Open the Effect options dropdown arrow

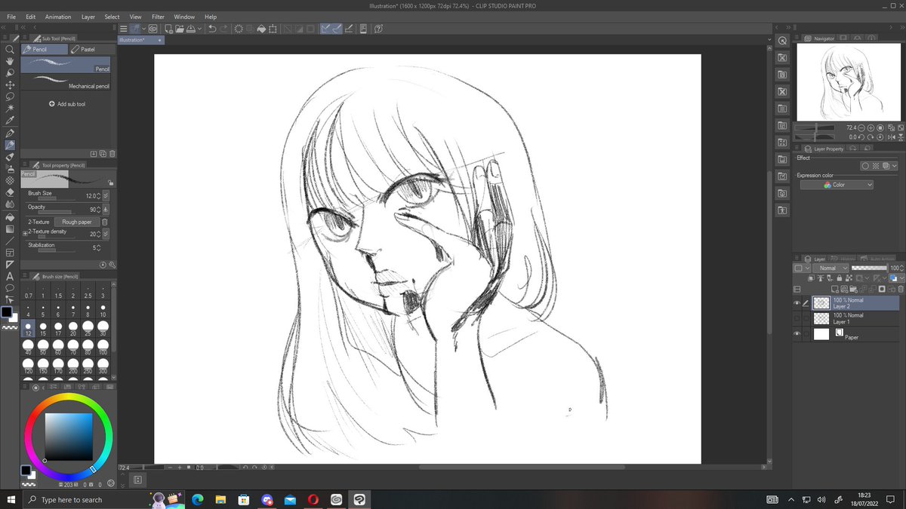click(895, 166)
